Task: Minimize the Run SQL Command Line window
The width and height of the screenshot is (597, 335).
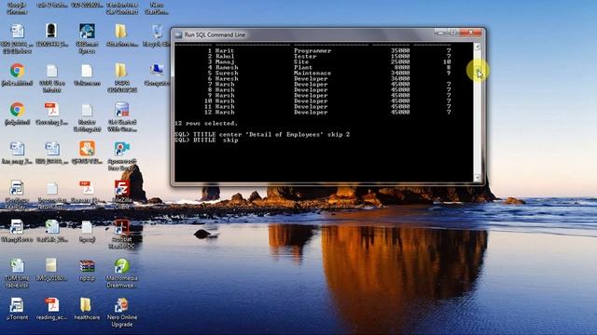Action: click(x=440, y=33)
